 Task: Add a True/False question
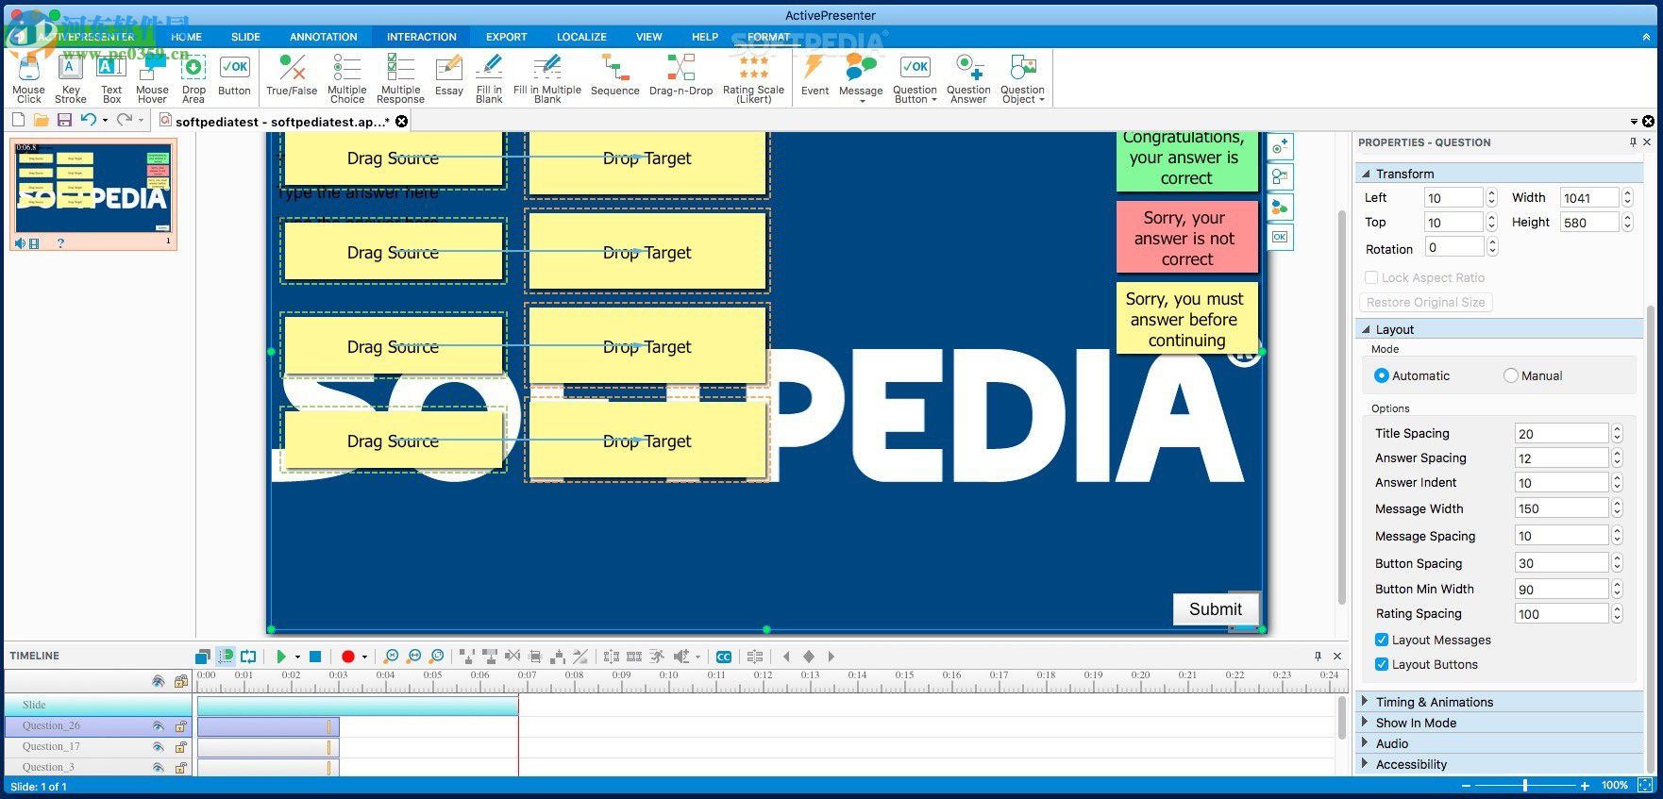[292, 75]
